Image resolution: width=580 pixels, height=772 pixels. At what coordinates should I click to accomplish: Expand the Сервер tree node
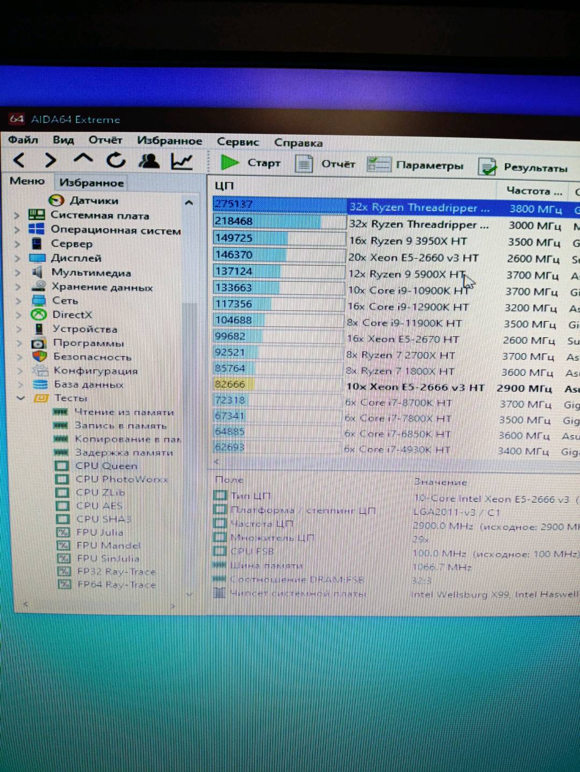tap(17, 244)
